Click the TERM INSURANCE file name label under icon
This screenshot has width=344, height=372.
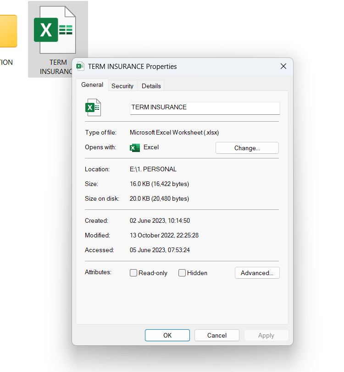click(57, 67)
